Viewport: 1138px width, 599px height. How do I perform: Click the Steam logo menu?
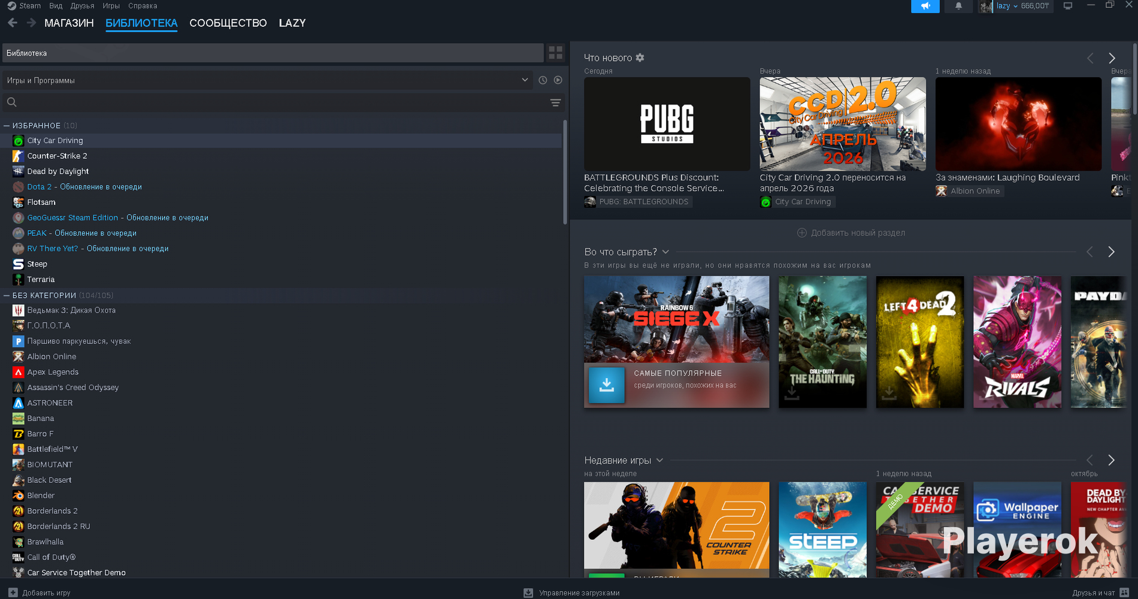tap(24, 5)
